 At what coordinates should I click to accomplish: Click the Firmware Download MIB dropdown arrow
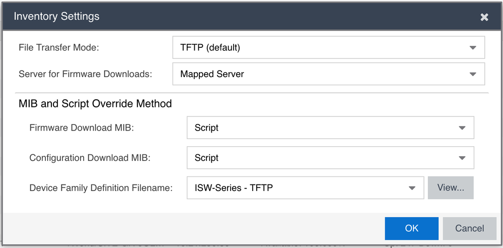(x=462, y=128)
